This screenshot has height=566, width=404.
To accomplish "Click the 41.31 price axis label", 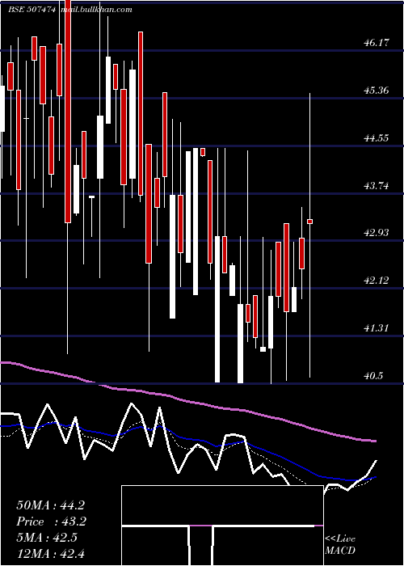I will coord(377,328).
